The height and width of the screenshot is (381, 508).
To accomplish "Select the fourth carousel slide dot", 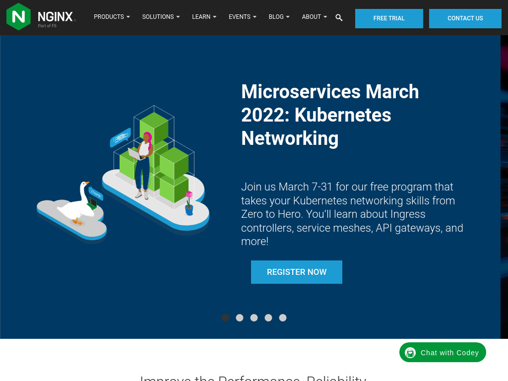I will pyautogui.click(x=268, y=318).
